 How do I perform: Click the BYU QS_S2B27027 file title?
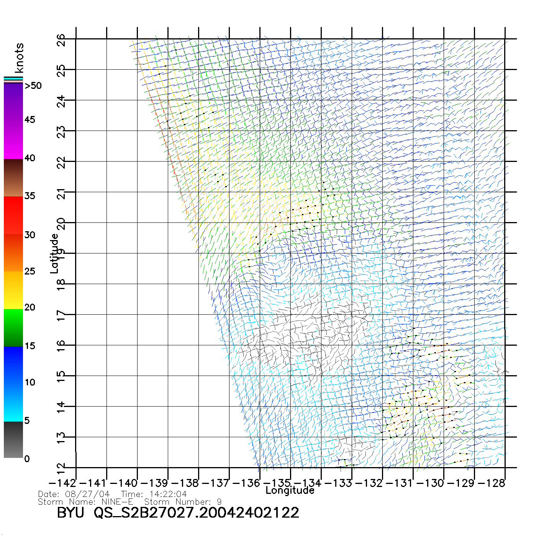178,513
